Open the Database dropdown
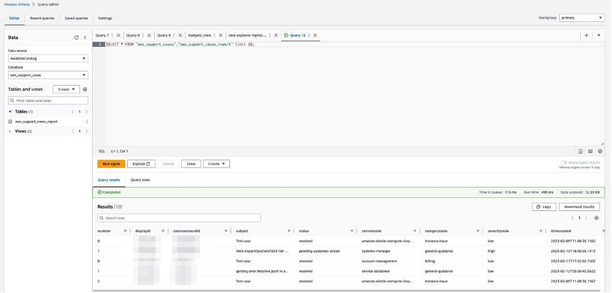 (48, 75)
